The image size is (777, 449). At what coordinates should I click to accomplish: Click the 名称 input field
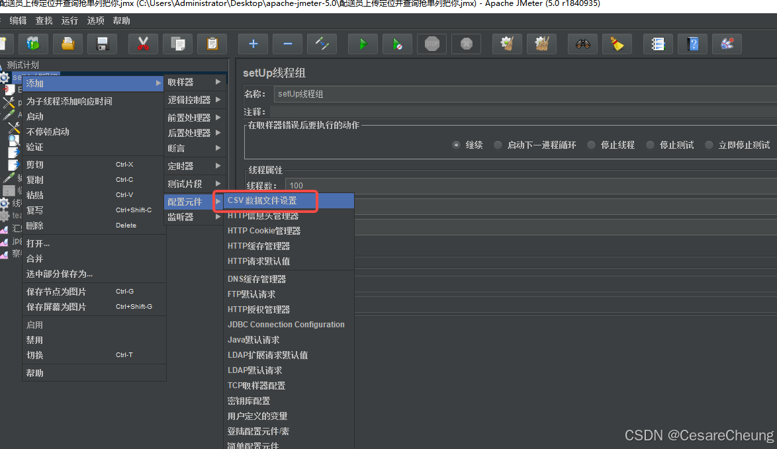click(x=526, y=94)
